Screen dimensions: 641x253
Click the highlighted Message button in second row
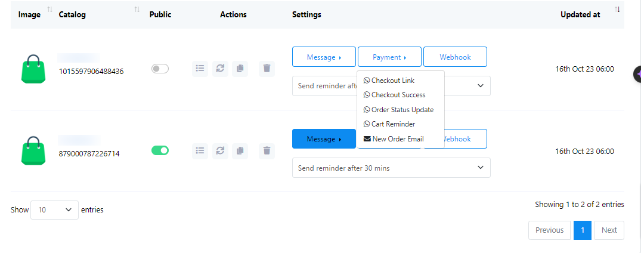(x=324, y=139)
